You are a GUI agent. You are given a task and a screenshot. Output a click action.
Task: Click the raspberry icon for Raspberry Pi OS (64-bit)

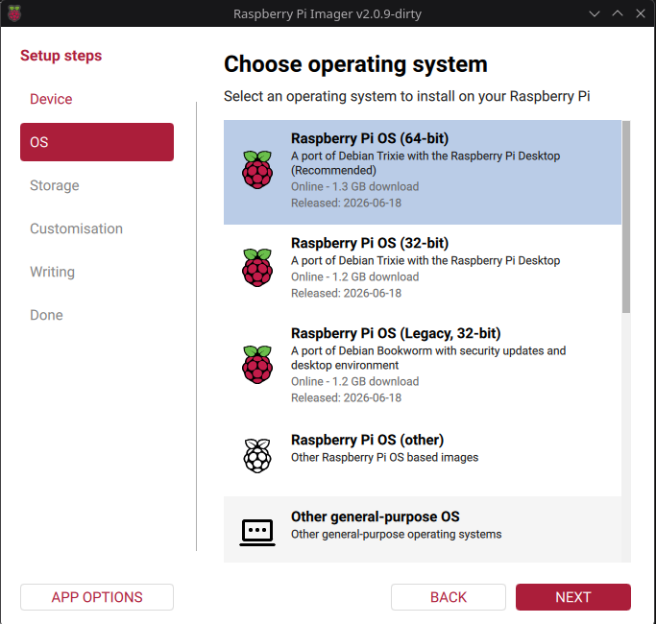[257, 170]
